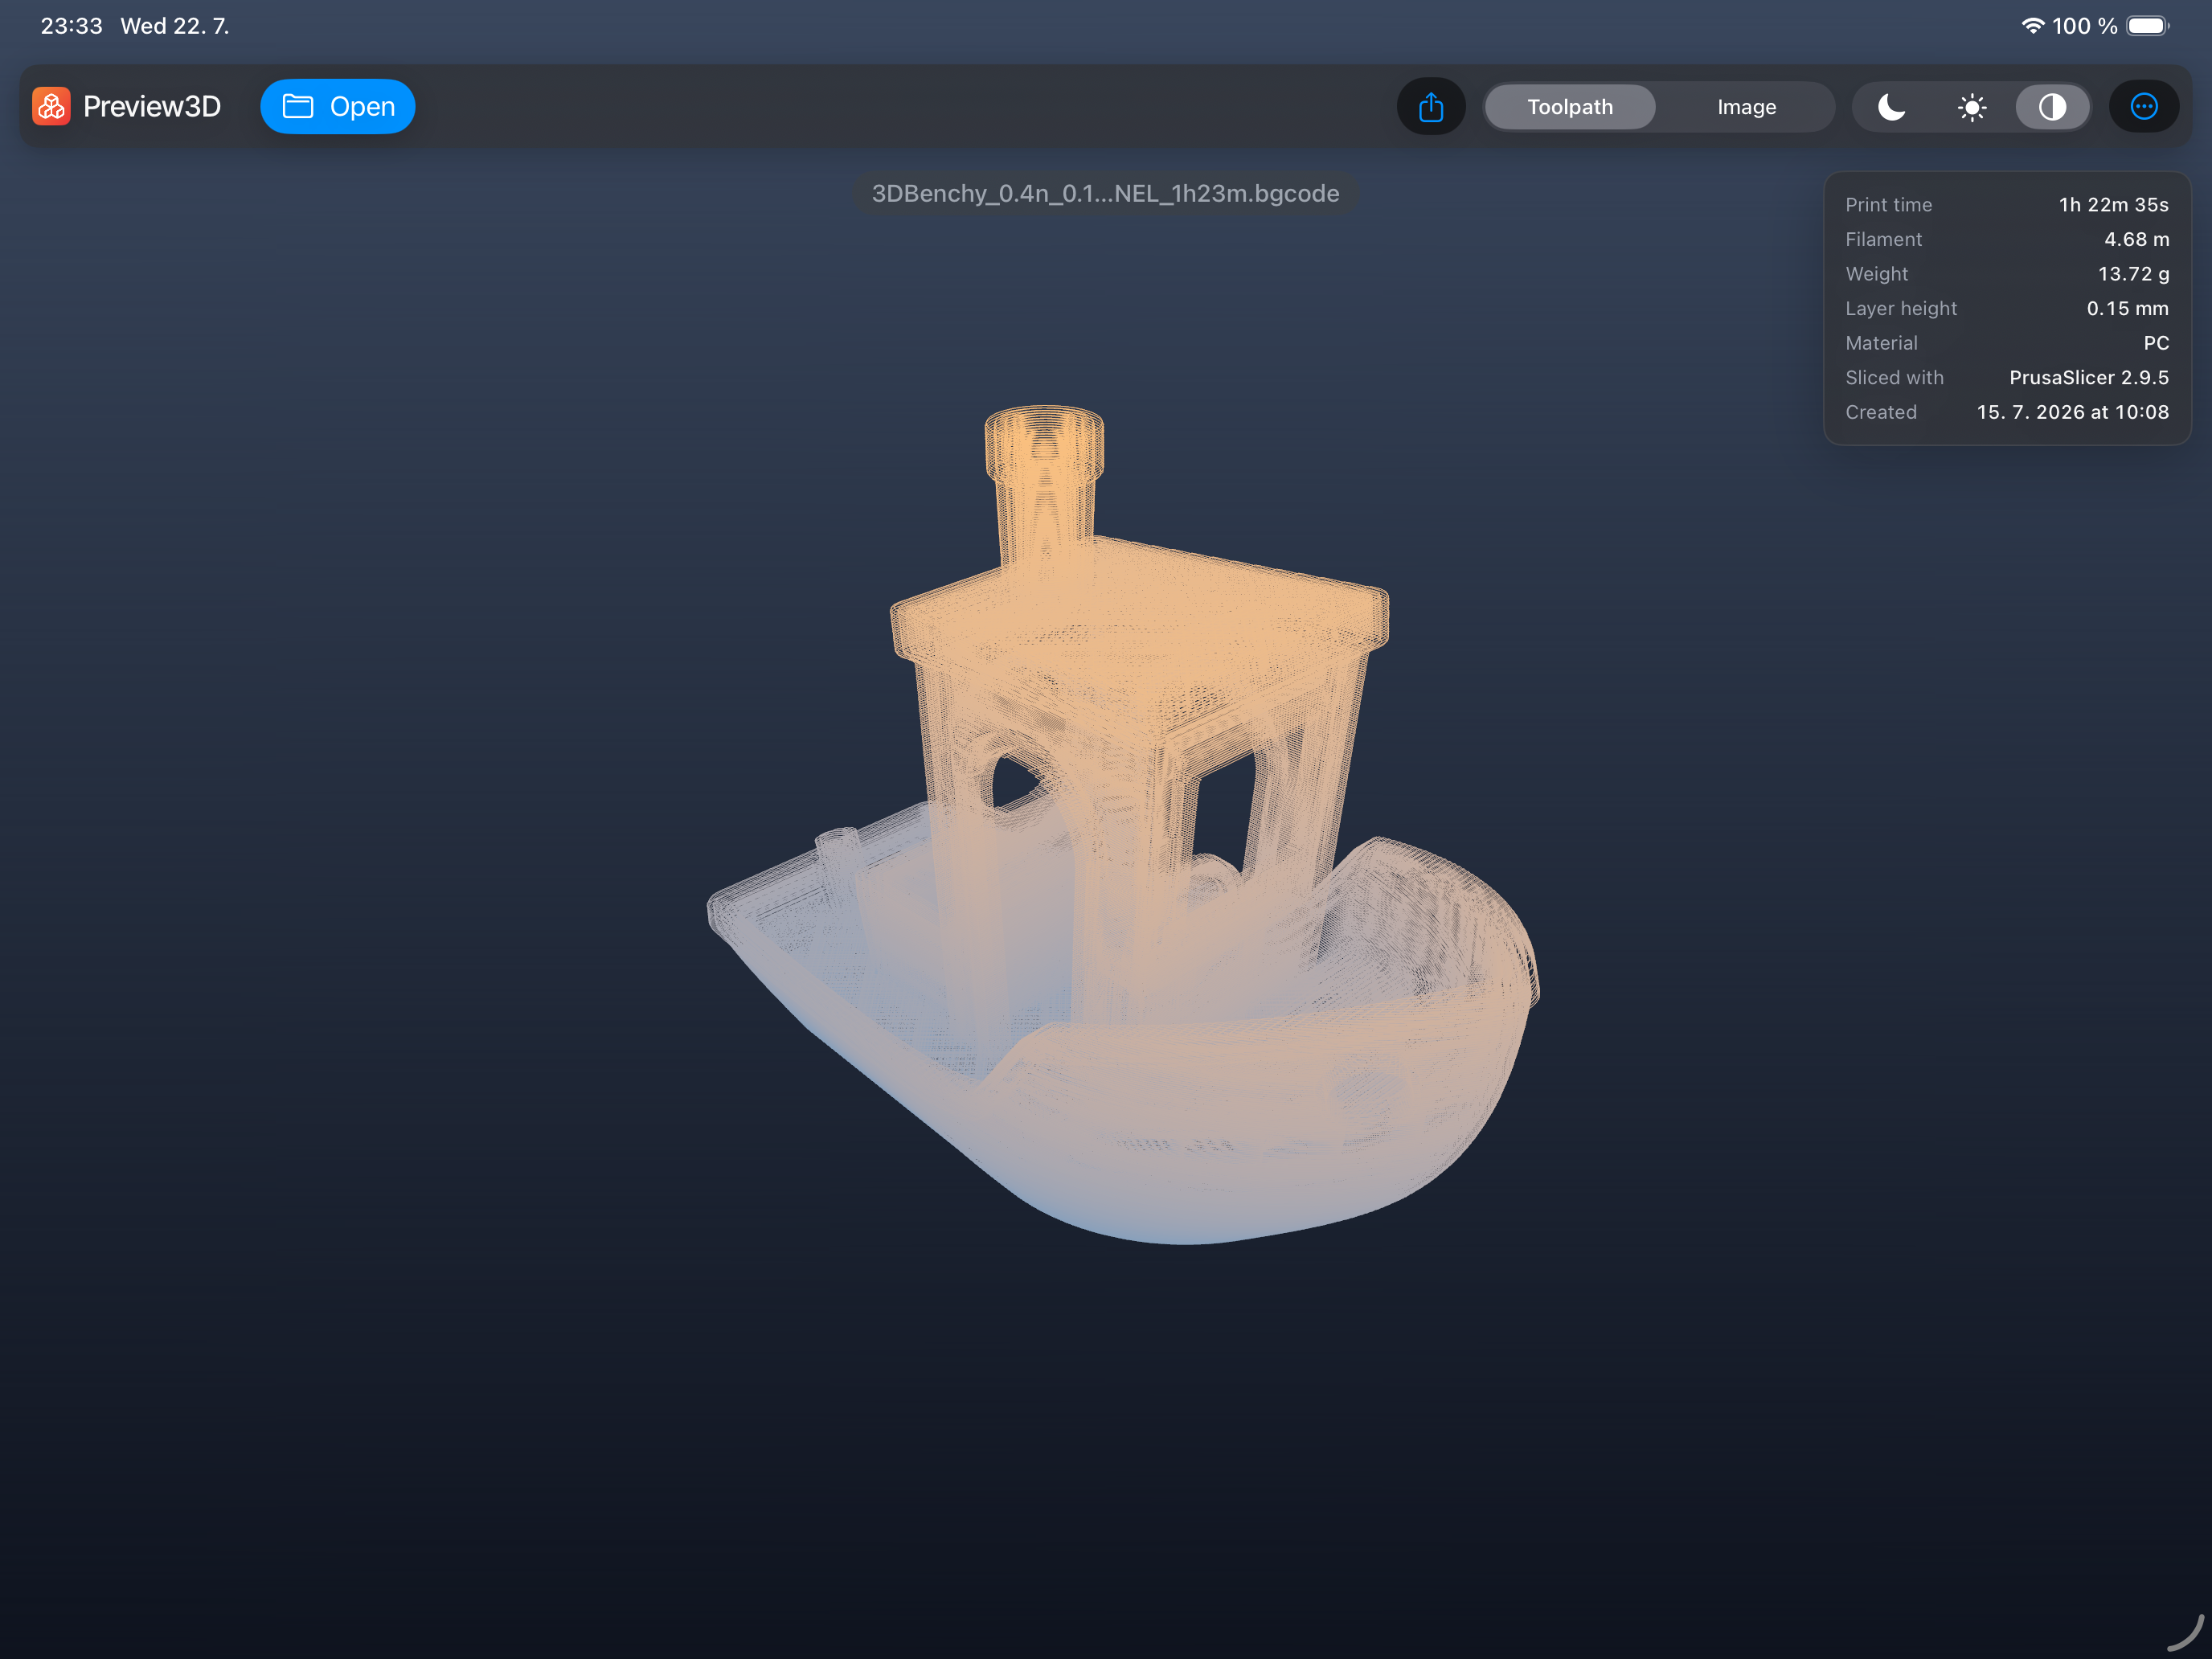Click the Print time value 1h 22m 35s

point(2113,205)
